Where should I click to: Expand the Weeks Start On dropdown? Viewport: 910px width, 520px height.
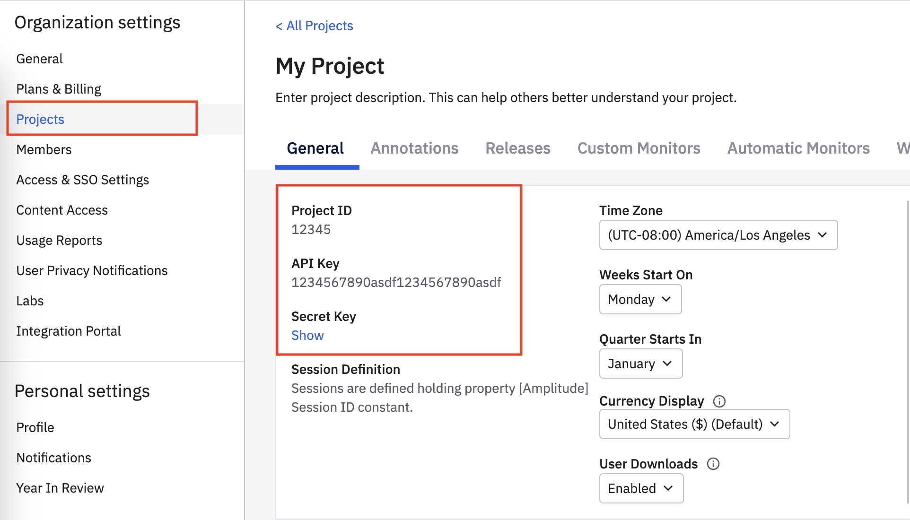(x=640, y=299)
